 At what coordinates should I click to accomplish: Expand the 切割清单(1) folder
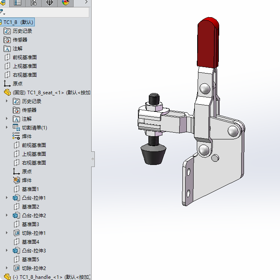tap(7, 127)
